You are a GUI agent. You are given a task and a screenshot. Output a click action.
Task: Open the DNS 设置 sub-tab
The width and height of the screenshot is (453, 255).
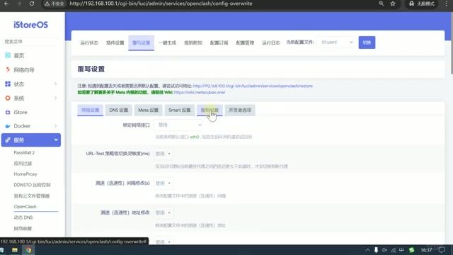[118, 110]
